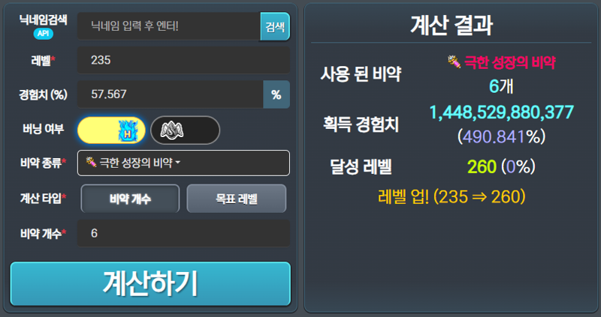
Task: Click the API badge under 닉네임검색
Action: (x=44, y=34)
